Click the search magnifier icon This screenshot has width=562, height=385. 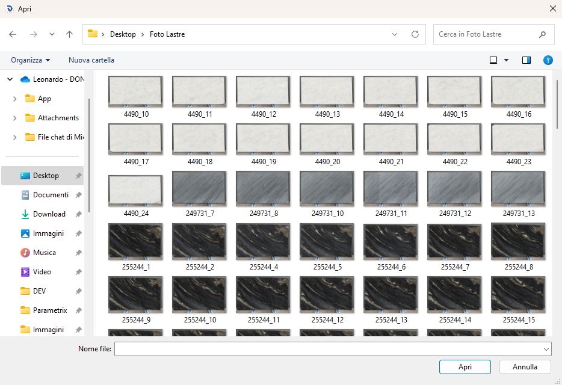(x=542, y=34)
